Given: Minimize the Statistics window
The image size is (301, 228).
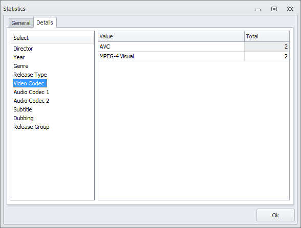Looking at the screenshot, I should tap(257, 9).
